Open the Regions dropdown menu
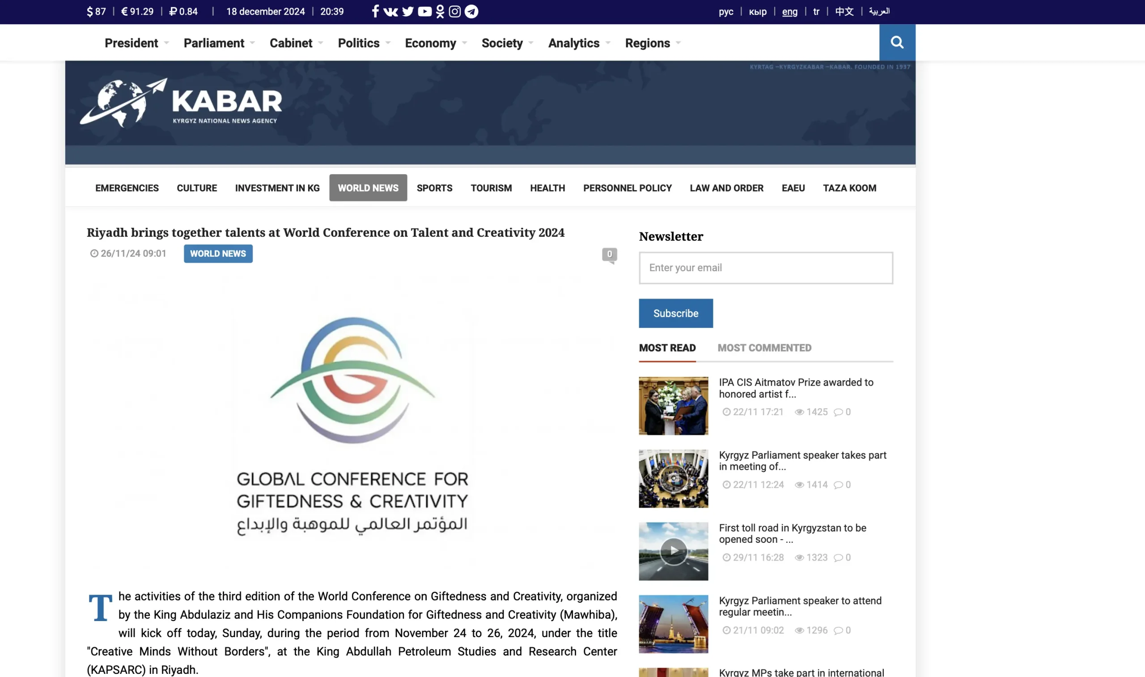Screen dimensions: 1145x677 pyautogui.click(x=653, y=43)
